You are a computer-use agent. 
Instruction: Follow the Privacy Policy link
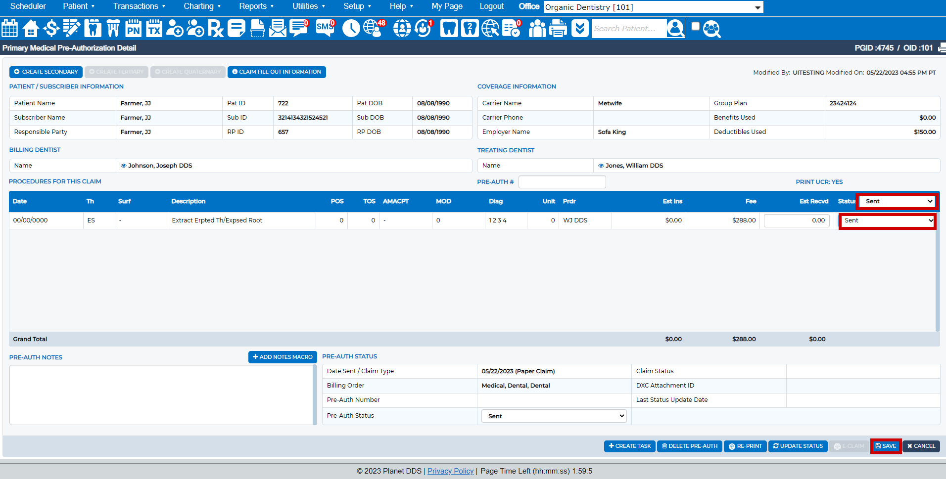coord(450,471)
